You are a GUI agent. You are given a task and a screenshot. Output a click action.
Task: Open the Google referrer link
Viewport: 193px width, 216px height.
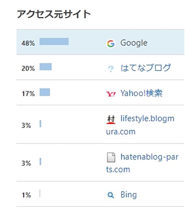pyautogui.click(x=134, y=43)
